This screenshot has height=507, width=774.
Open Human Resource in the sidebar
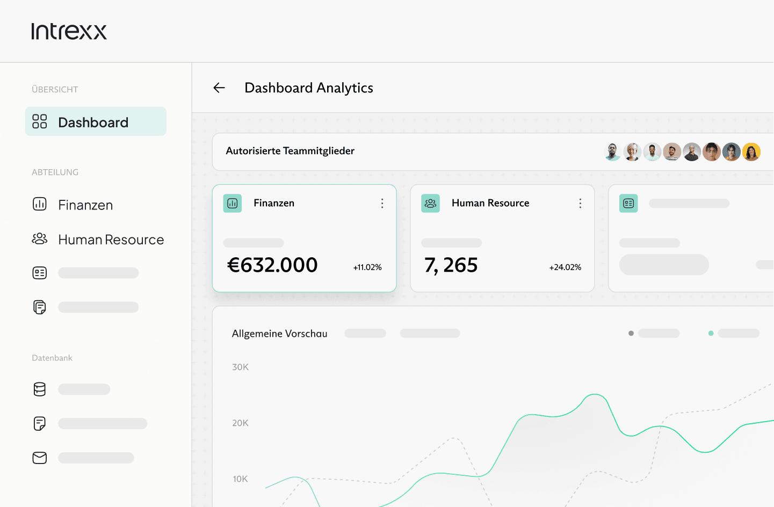point(111,240)
